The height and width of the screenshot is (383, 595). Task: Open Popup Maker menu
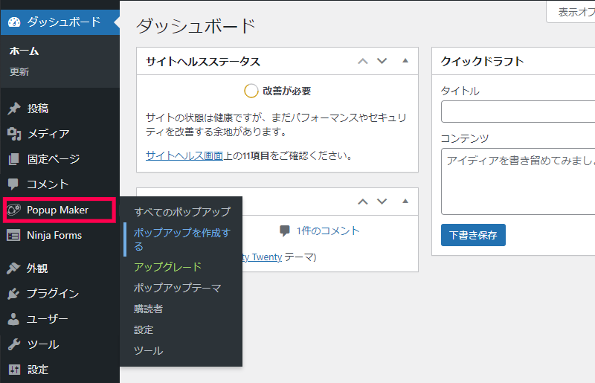[60, 210]
